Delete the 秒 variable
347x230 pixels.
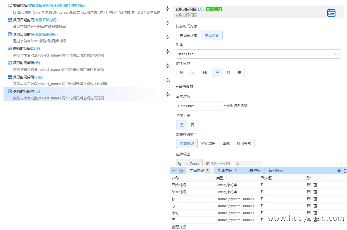click(x=315, y=199)
